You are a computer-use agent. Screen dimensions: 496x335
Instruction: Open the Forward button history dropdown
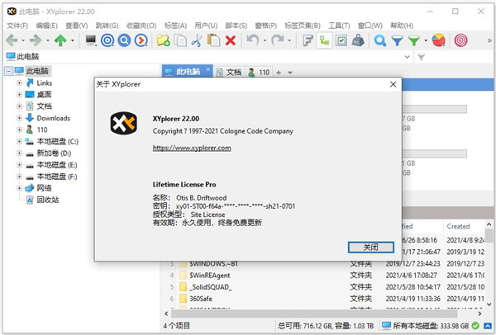coord(48,40)
